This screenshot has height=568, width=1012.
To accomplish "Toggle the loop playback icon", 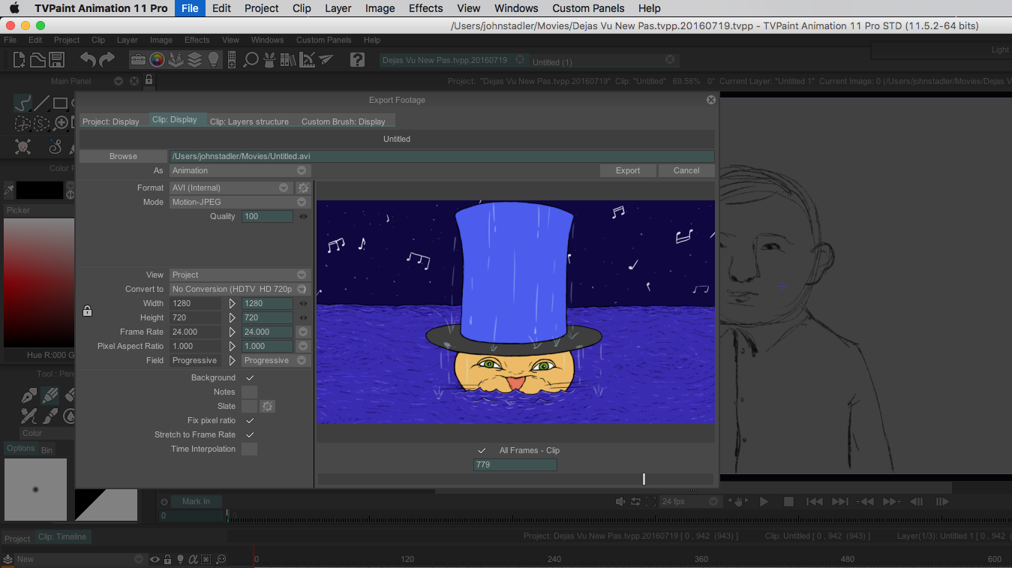I will pyautogui.click(x=635, y=501).
